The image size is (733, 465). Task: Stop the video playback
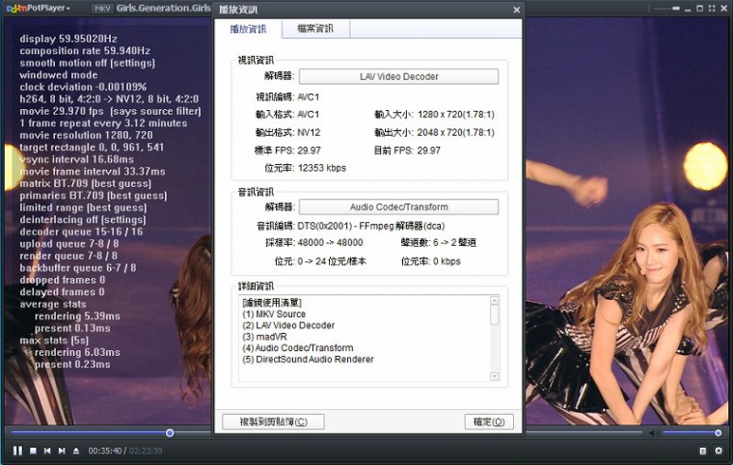click(x=33, y=451)
